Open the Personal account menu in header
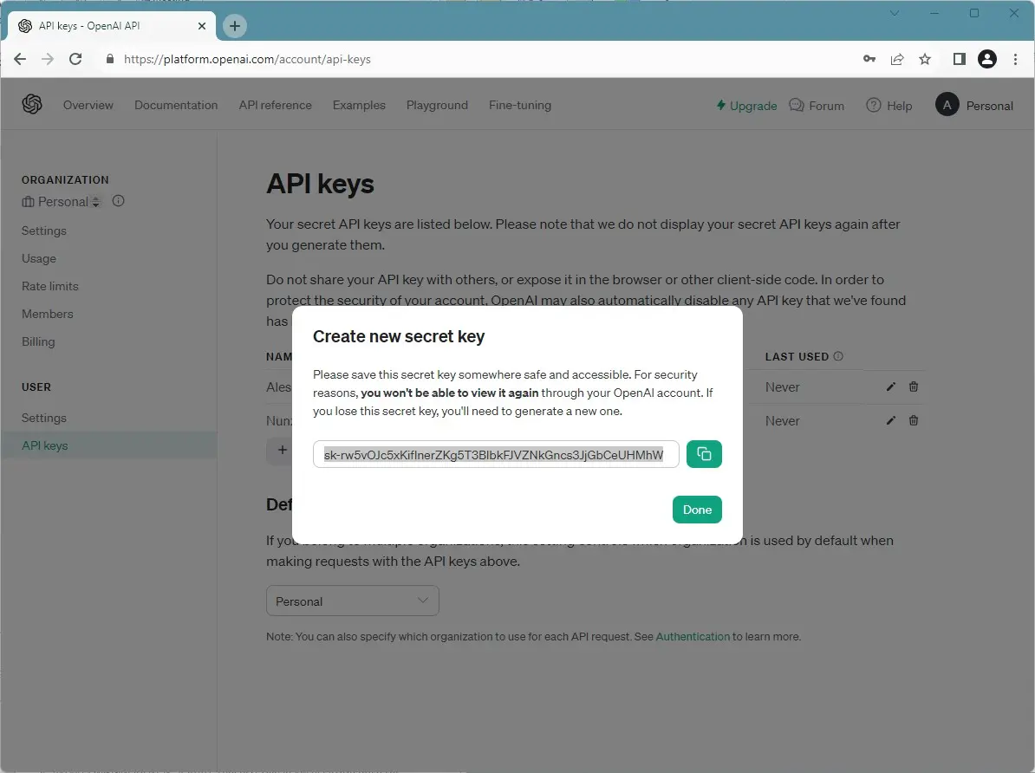Viewport: 1035px width, 773px height. [974, 106]
